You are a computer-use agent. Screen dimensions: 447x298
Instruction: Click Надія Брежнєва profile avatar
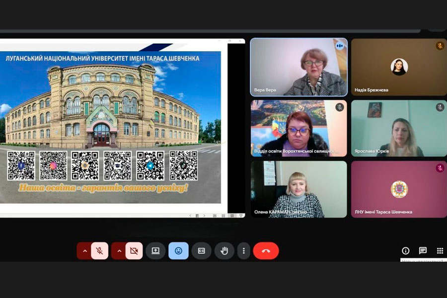399,67
